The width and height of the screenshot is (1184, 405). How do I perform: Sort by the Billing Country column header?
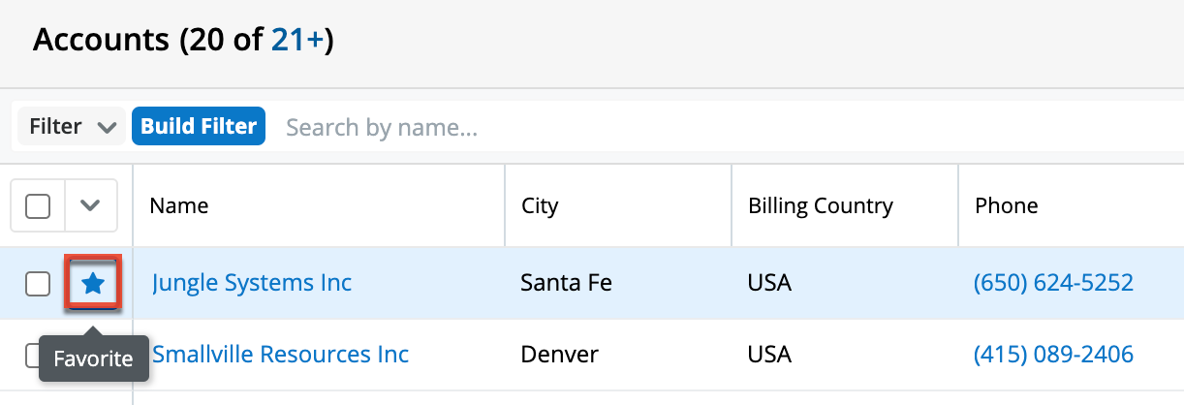pos(820,205)
